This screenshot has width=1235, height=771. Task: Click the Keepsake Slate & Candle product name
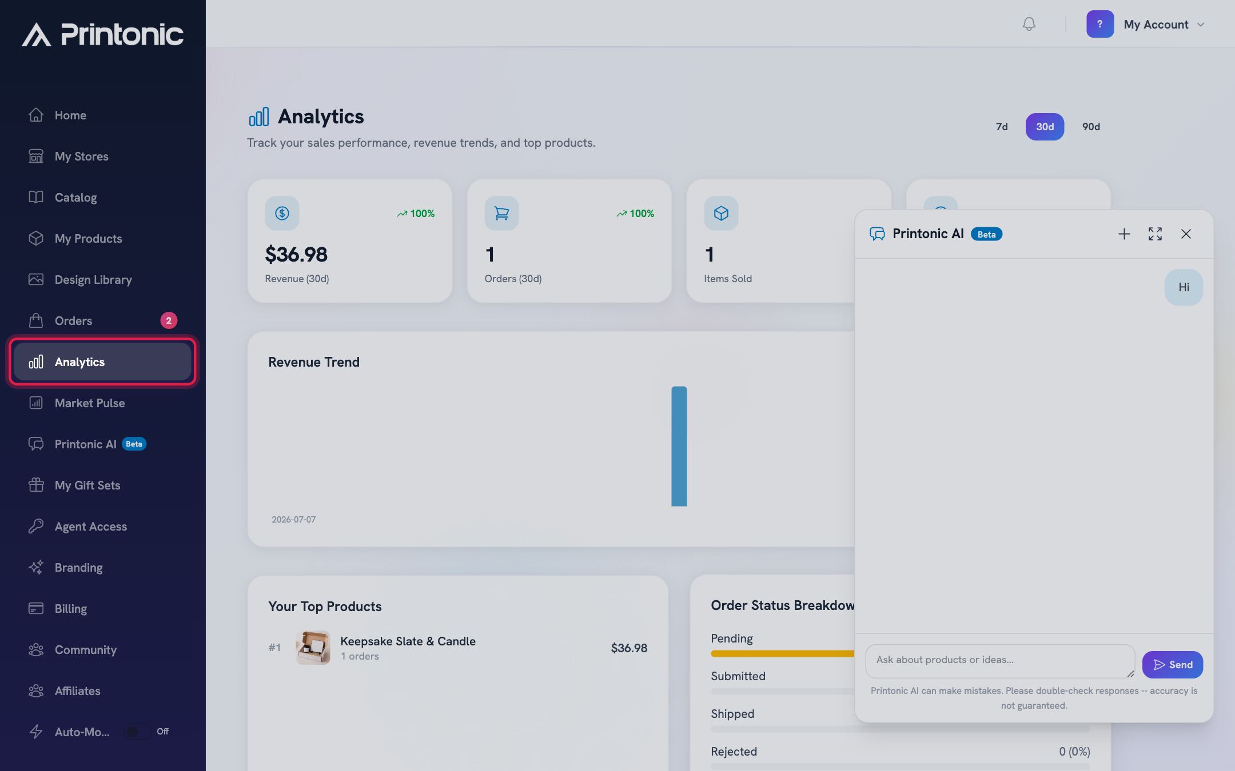click(x=408, y=641)
